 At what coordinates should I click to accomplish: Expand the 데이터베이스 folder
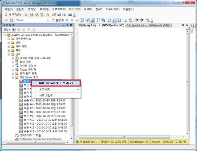9,39
